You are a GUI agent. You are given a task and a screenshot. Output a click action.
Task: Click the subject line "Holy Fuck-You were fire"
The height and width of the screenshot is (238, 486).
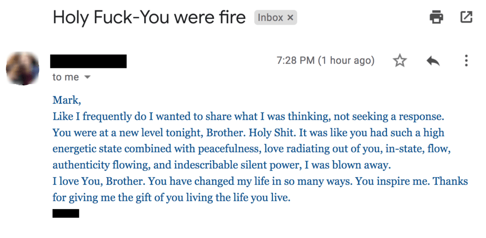point(149,18)
